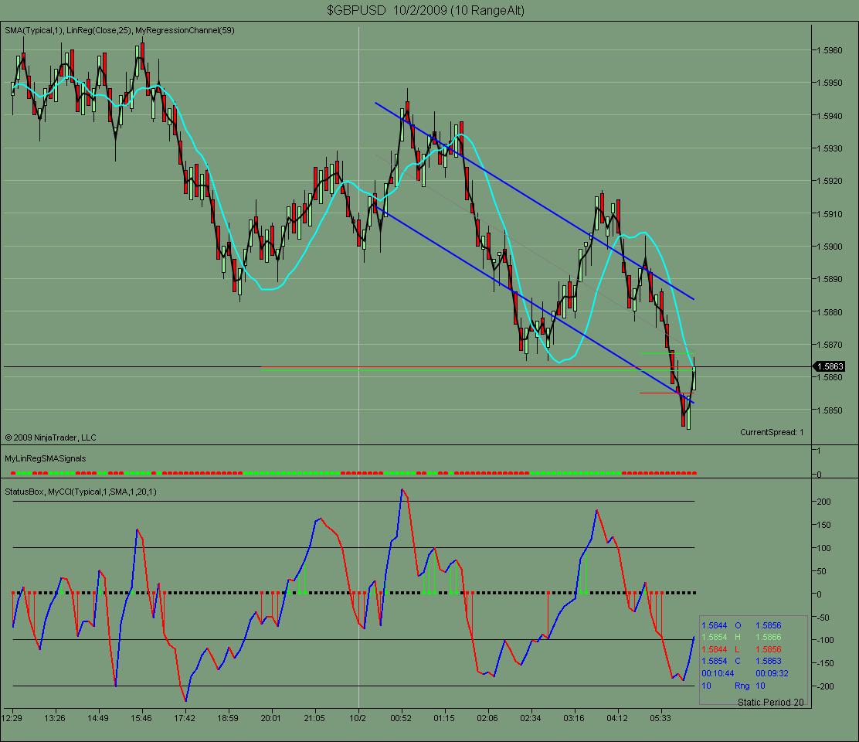Select the open value 1.5844 in data box
Viewport: 859px width, 742px height.
713,624
